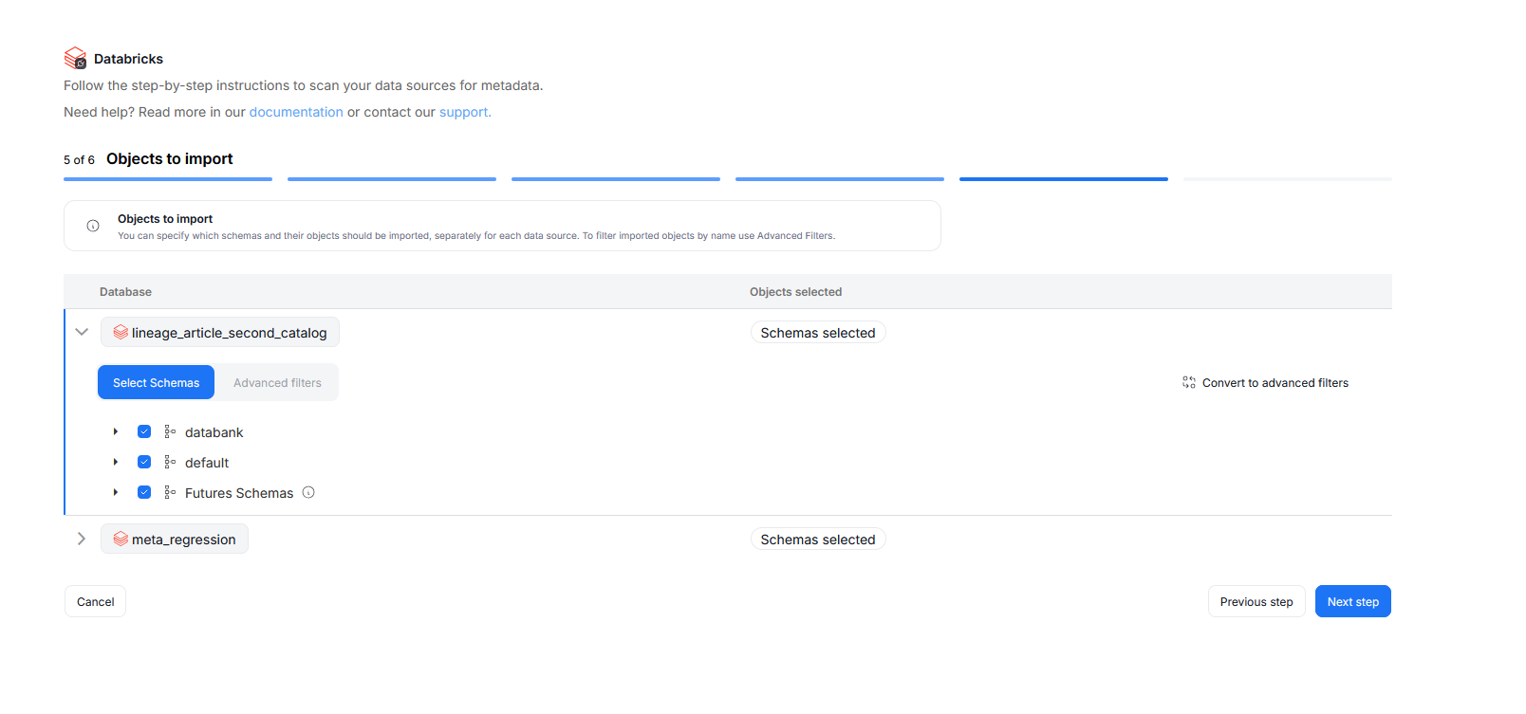Click the Next step button
The image size is (1526, 714).
pyautogui.click(x=1352, y=601)
